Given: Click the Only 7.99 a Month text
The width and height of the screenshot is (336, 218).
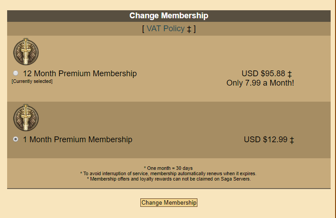Looking at the screenshot, I should tap(260, 83).
